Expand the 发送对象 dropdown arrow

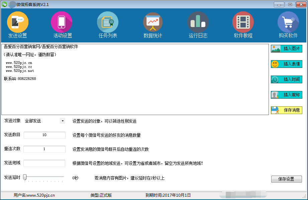point(63,121)
